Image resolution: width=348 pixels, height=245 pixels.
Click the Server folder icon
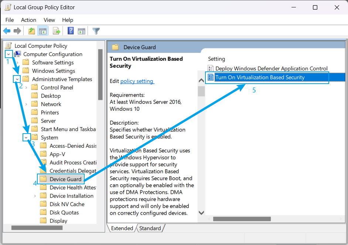coord(35,121)
